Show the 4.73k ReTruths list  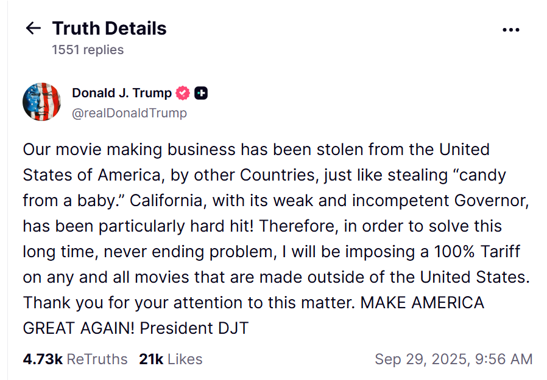click(x=75, y=359)
